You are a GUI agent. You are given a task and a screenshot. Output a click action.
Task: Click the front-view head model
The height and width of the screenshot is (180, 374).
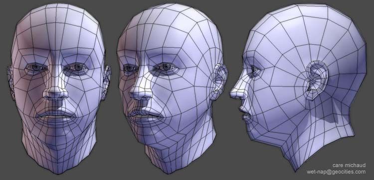click(59, 89)
